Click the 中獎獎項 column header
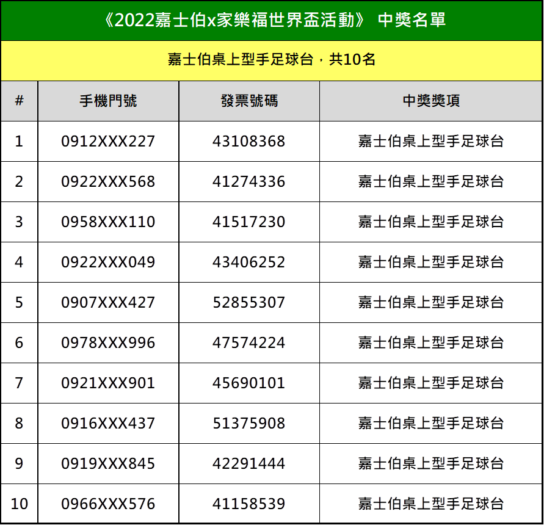This screenshot has height=525, width=544. click(431, 101)
